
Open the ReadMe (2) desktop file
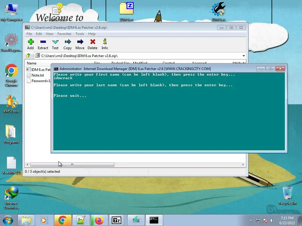tap(12, 165)
